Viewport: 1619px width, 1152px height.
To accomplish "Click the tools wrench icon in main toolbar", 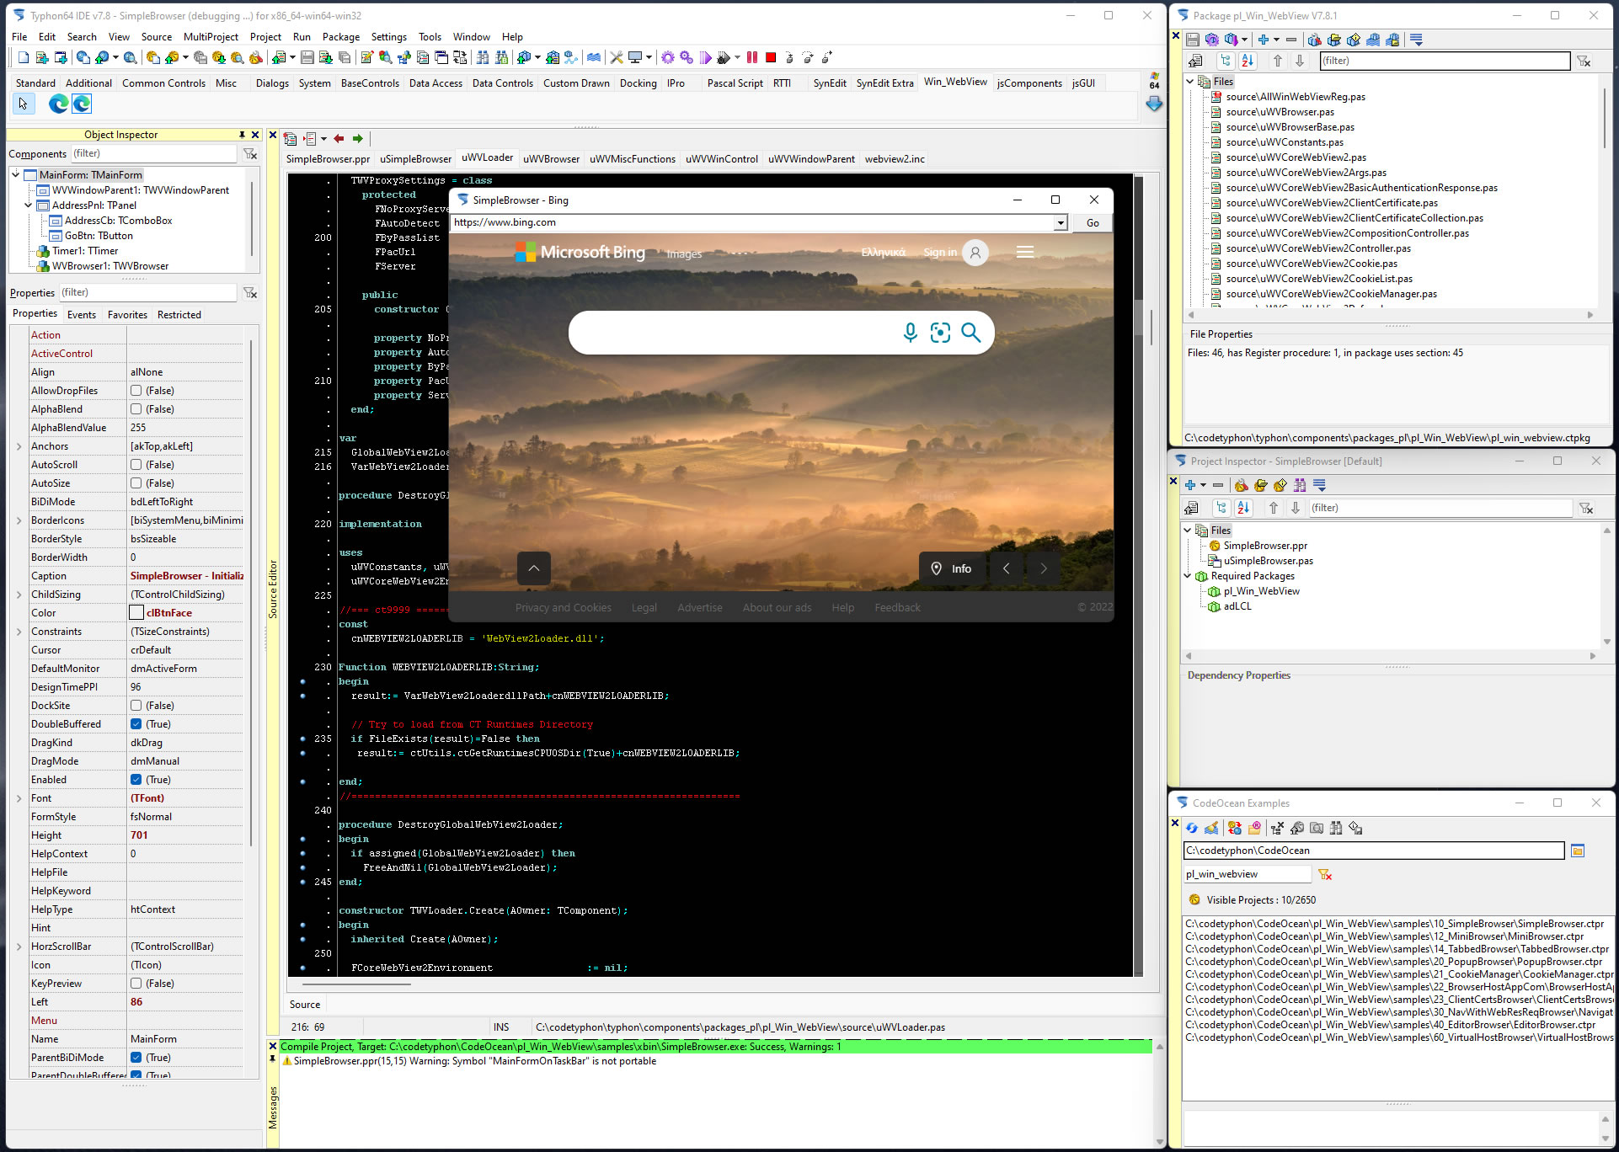I will coord(617,57).
